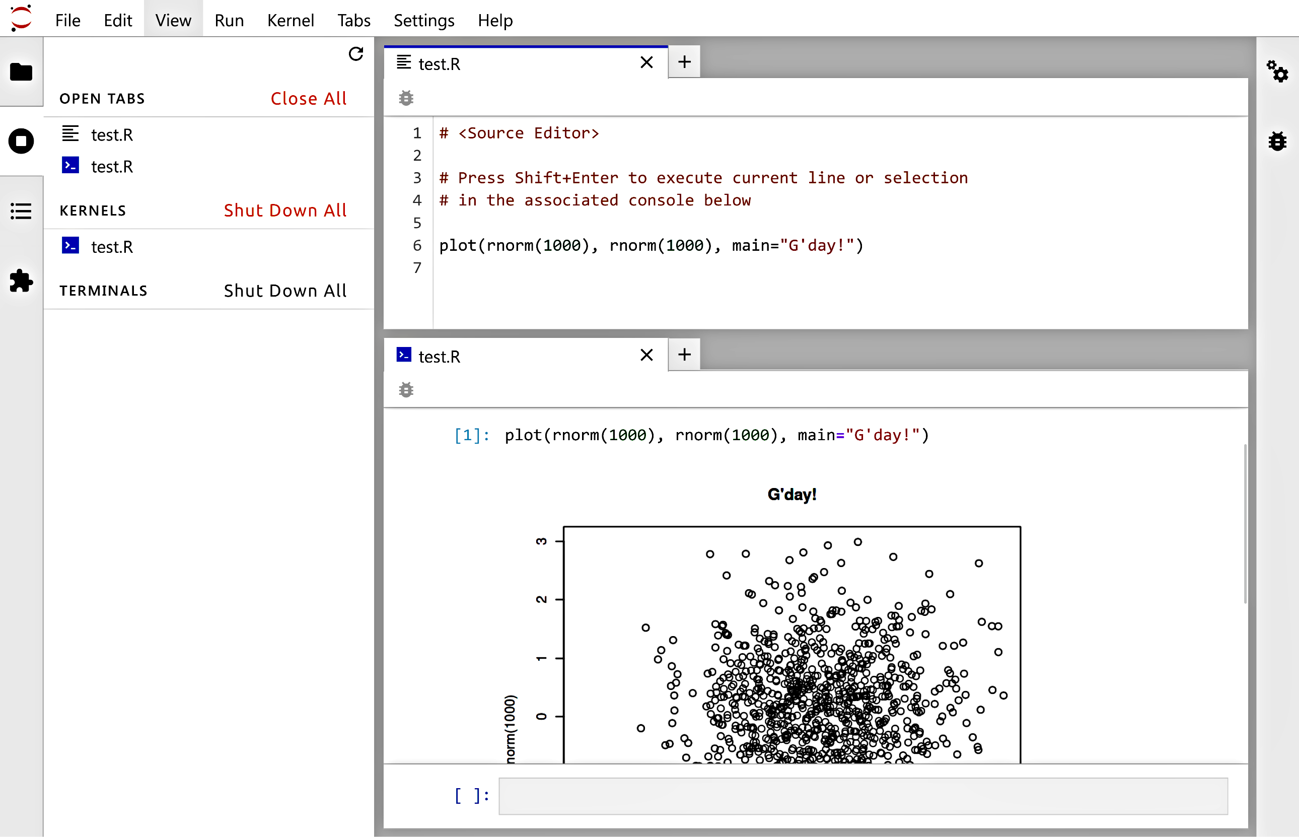Viewport: 1299px width, 837px height.
Task: Open the View menu
Action: 173,20
